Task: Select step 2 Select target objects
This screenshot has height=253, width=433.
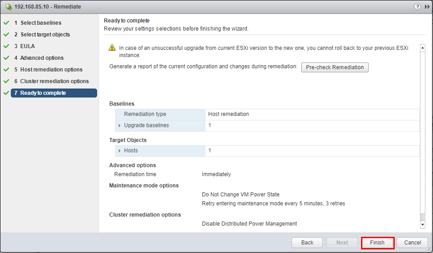Action: click(x=45, y=35)
